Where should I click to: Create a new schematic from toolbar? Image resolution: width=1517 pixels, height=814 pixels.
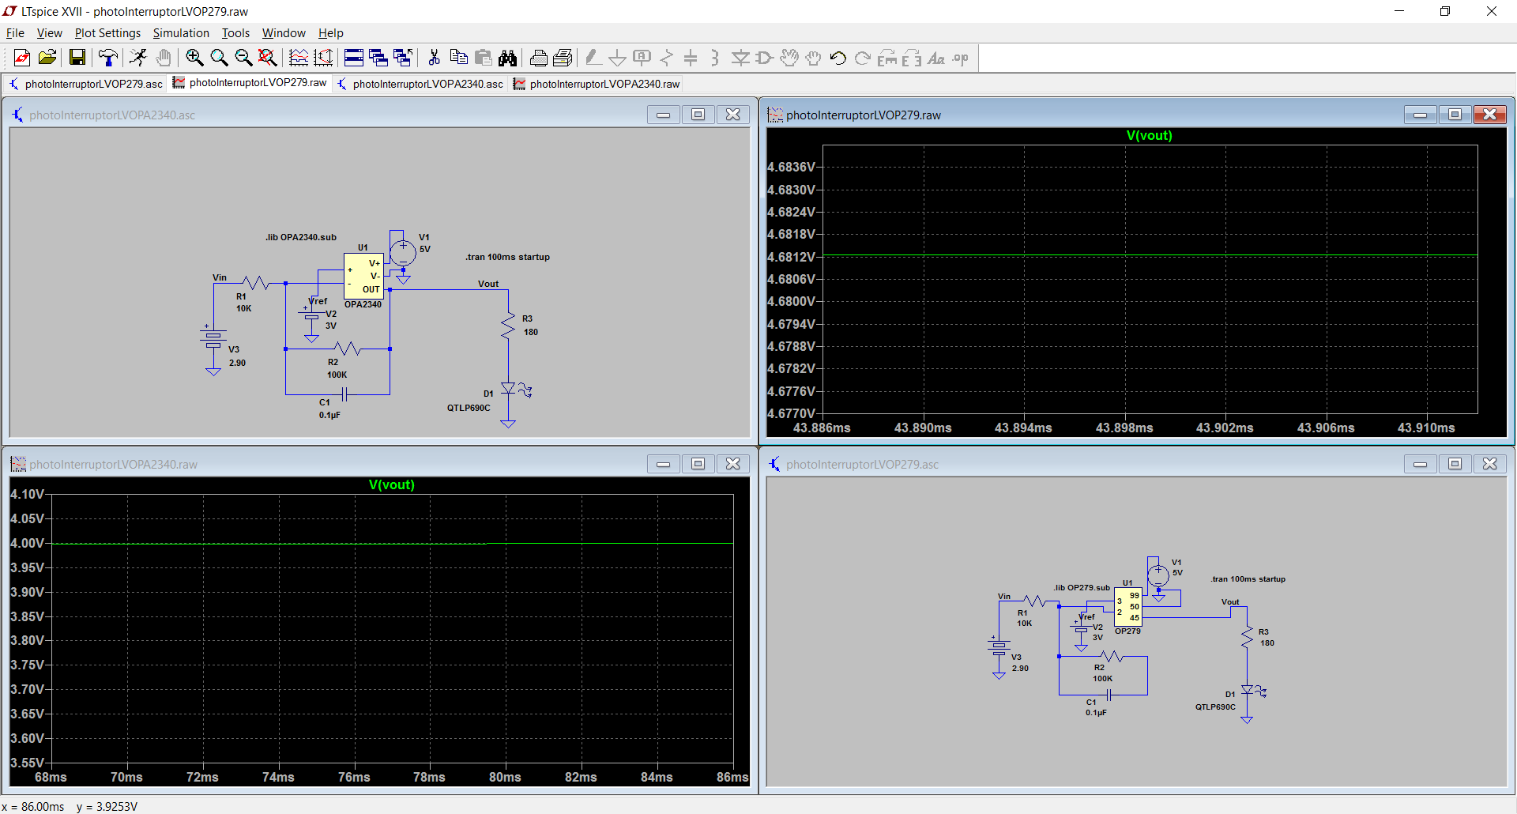pos(22,58)
